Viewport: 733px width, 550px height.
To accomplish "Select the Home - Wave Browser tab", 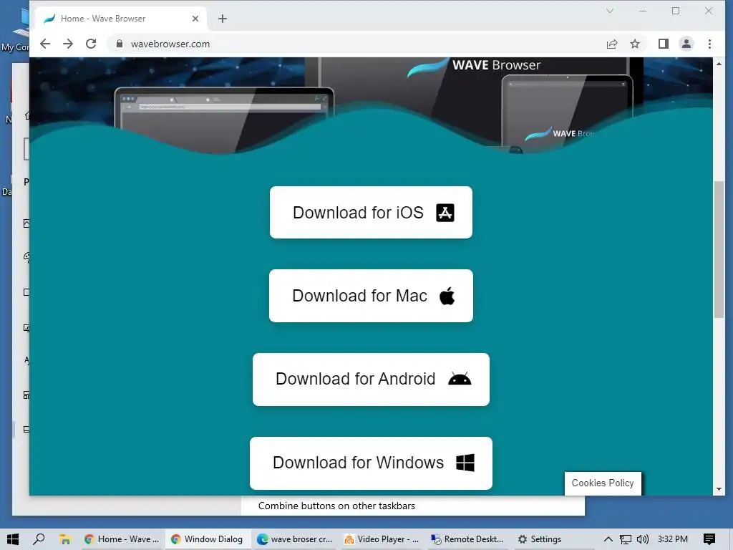I will (121, 19).
